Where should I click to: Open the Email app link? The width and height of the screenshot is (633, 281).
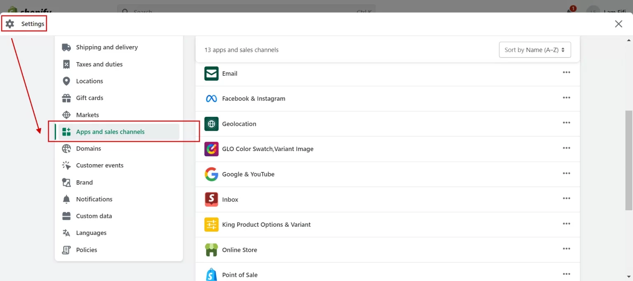point(230,74)
